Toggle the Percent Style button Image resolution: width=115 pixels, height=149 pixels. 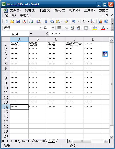tap(66, 28)
